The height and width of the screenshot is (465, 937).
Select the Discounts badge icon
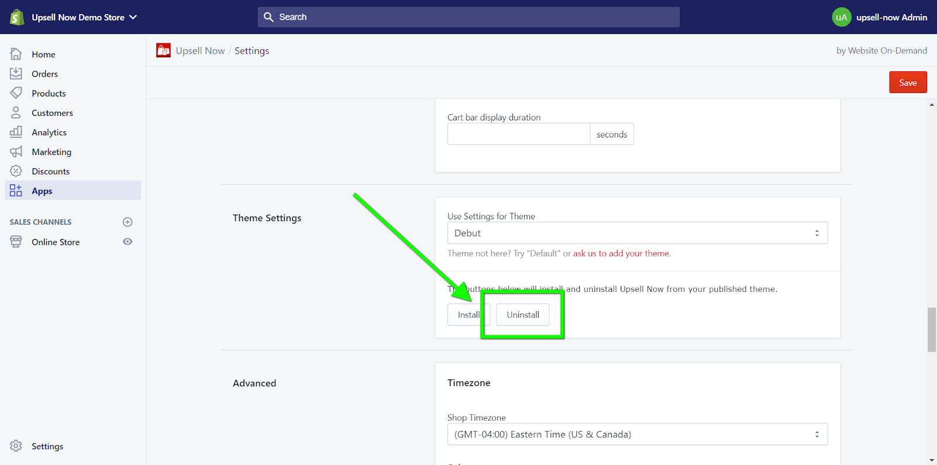coord(16,171)
